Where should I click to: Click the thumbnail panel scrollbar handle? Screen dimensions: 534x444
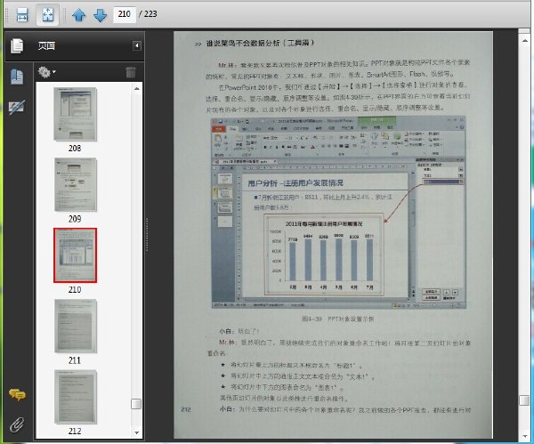(136, 404)
